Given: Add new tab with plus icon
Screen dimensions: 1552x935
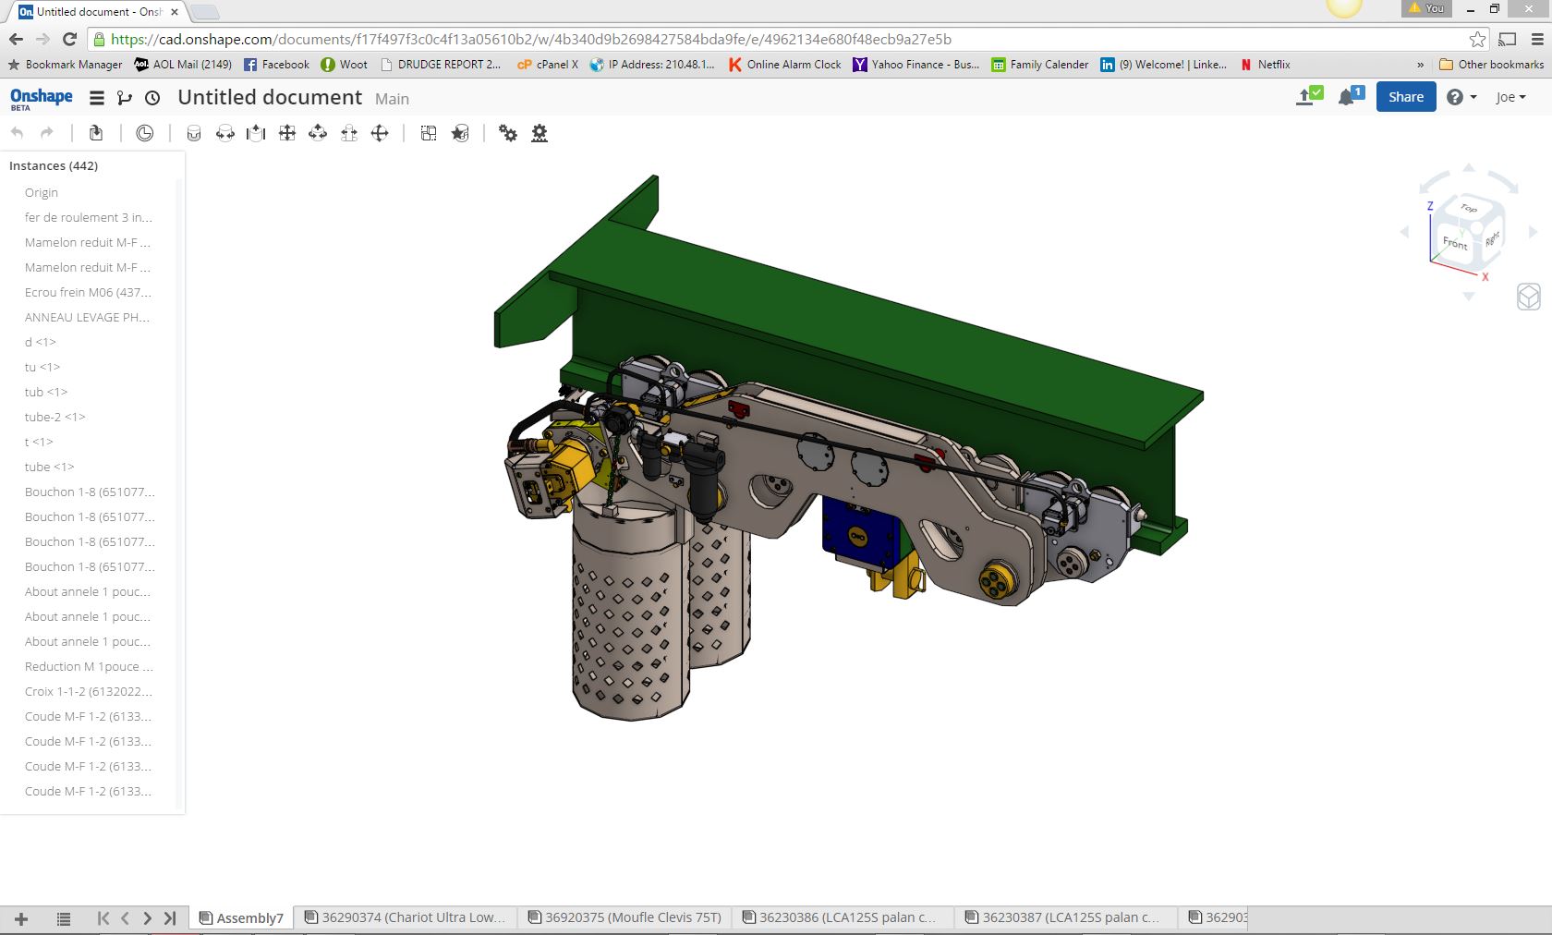Looking at the screenshot, I should pos(21,918).
